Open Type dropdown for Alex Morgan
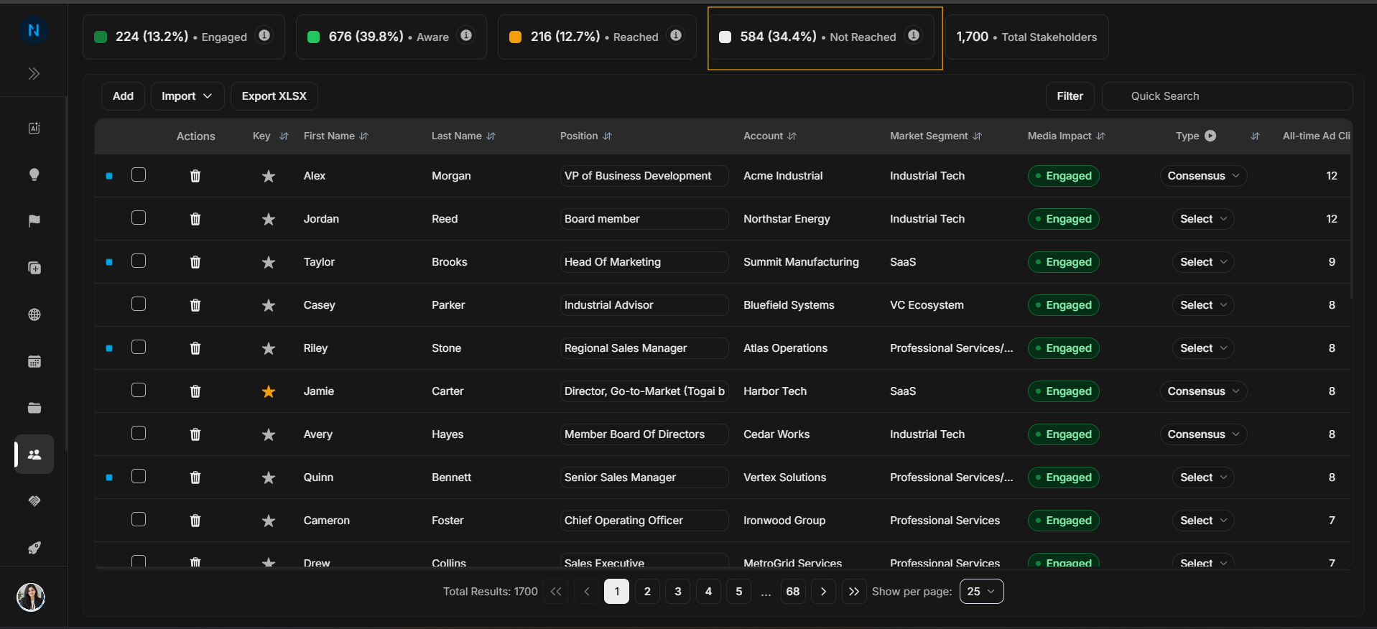This screenshot has width=1377, height=629. pos(1203,176)
